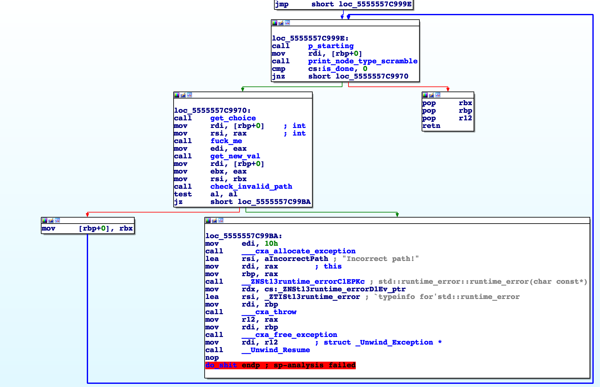Click the red highlighted sp-analysis failed line
The height and width of the screenshot is (387, 600).
280,365
